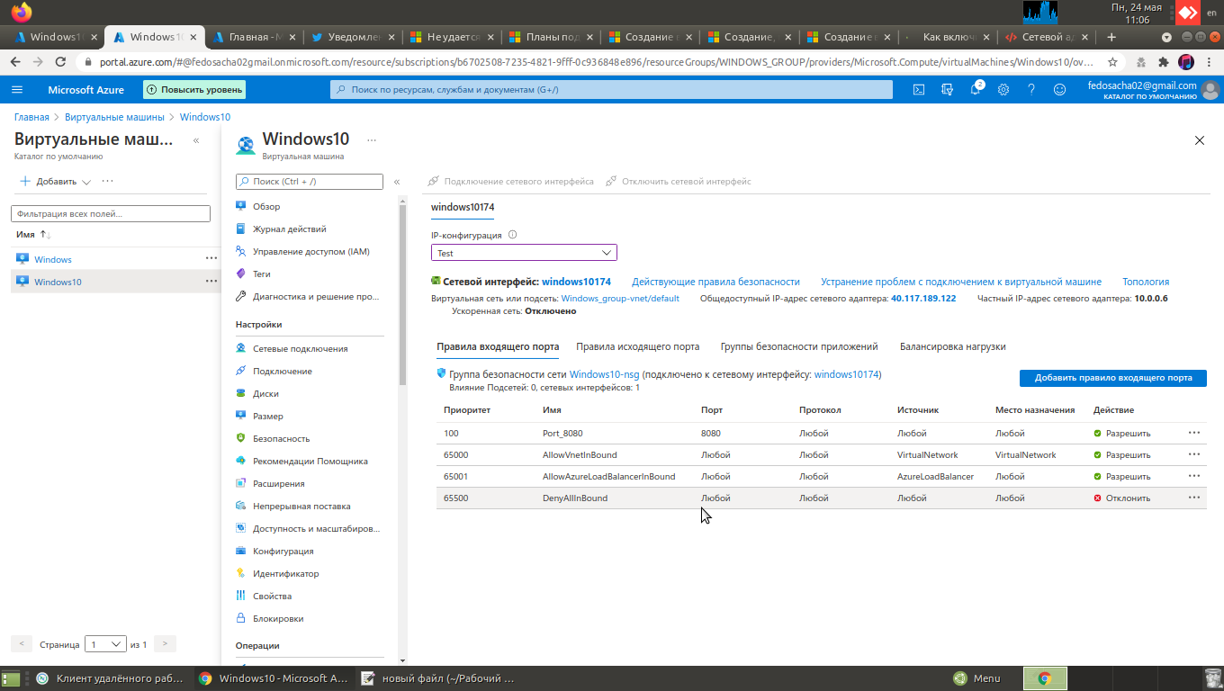Open more options for AllowAzureLoadBalancerInBound rule

(x=1194, y=476)
